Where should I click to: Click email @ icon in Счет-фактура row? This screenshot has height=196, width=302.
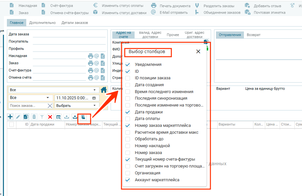point(97,70)
